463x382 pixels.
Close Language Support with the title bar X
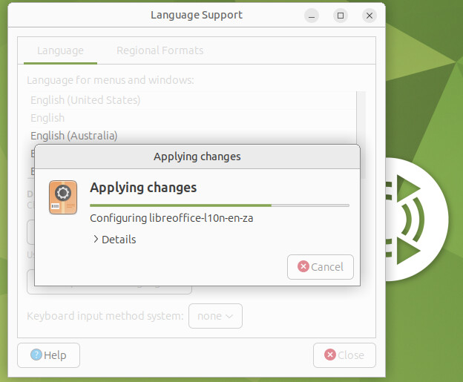pos(370,16)
